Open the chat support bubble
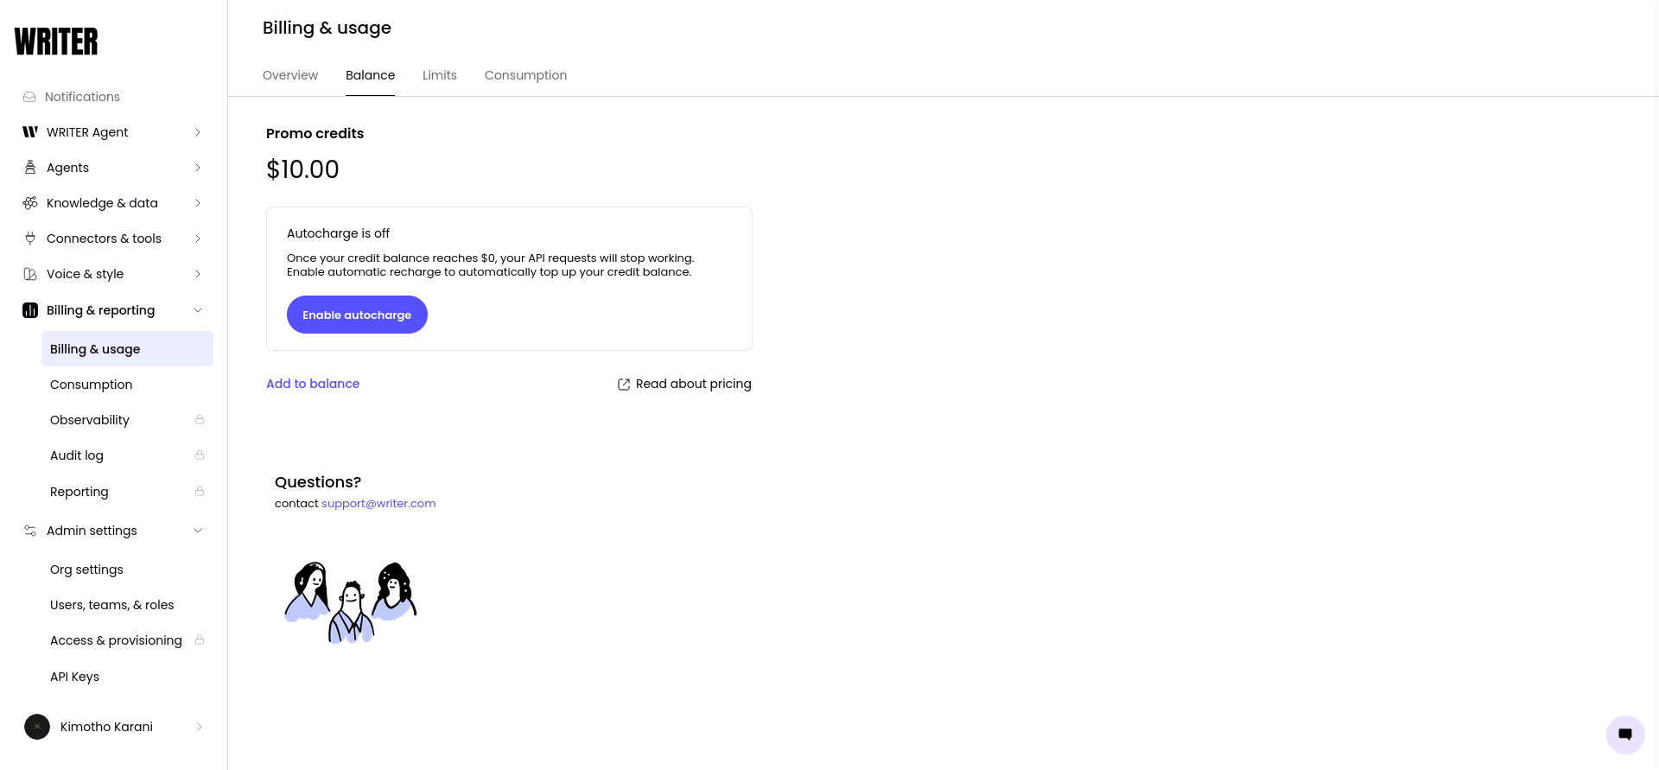Screen dimensions: 1659x770 click(1625, 735)
